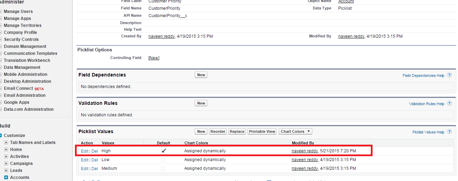Click New in the Validation Rules section
The width and height of the screenshot is (458, 181).
pos(201,103)
